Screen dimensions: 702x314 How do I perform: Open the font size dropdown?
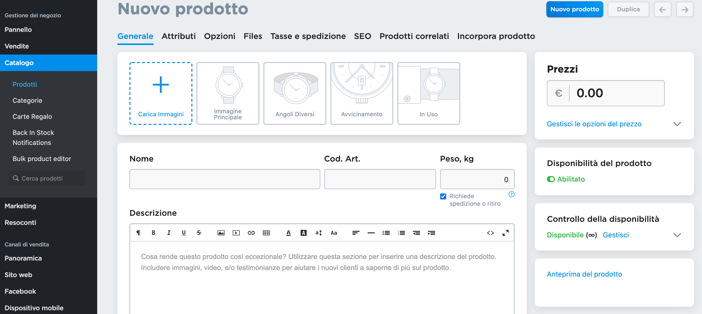tap(319, 233)
